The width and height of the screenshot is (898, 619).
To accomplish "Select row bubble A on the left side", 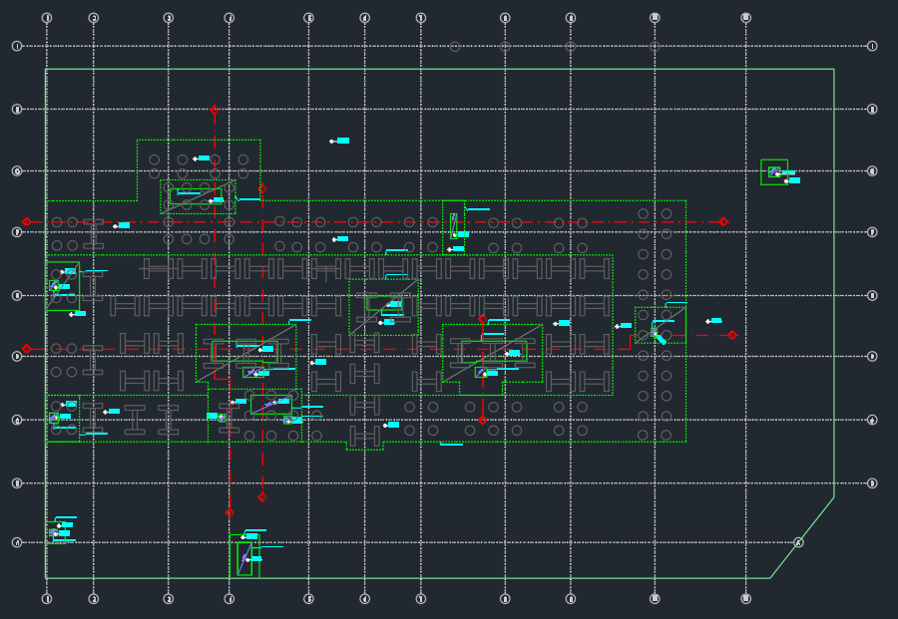I will pyautogui.click(x=17, y=542).
